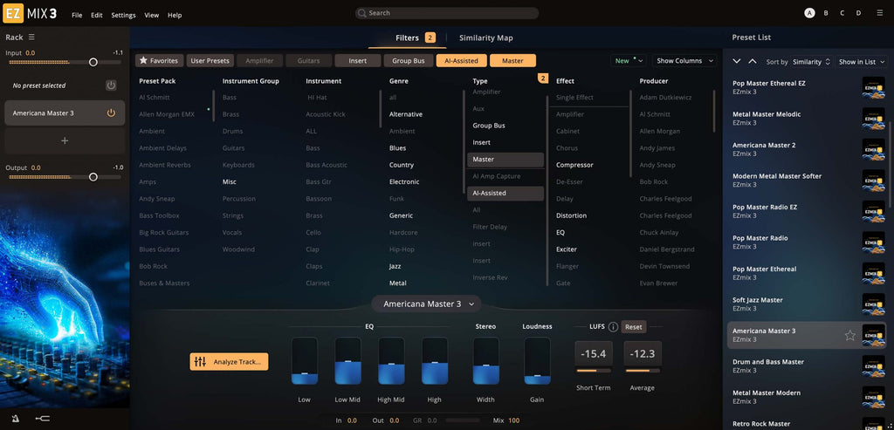Click the Filters tab count badge
The width and height of the screenshot is (894, 430).
(430, 38)
